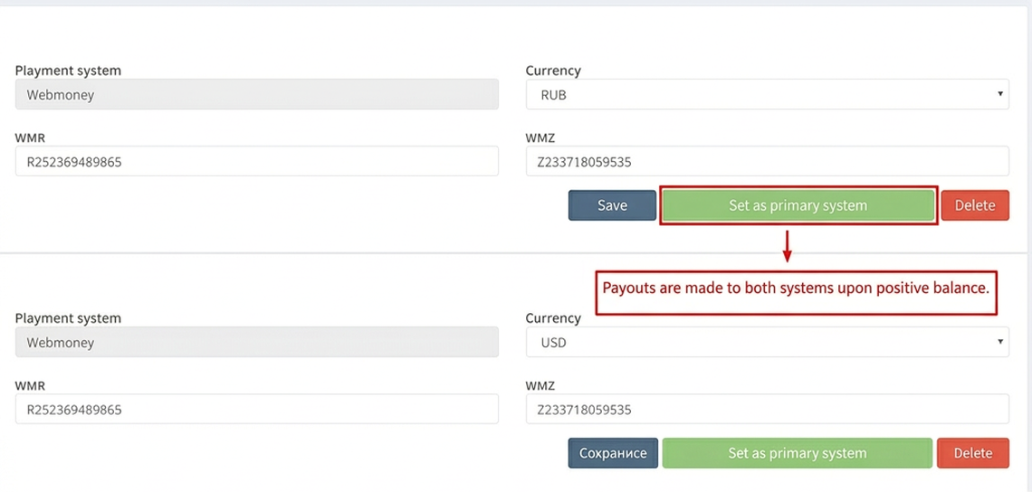Viewport: 1032px width, 492px height.
Task: Focus the WMR field in USD section
Action: coord(257,409)
